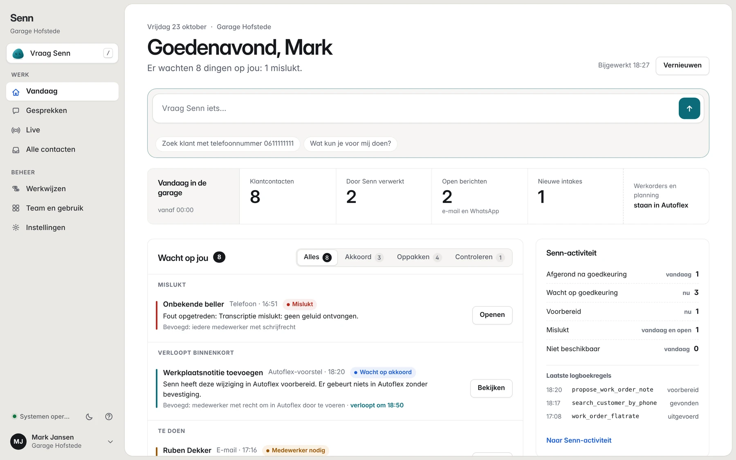This screenshot has height=460, width=736.
Task: Open the Onbekende beller failed item
Action: click(492, 315)
